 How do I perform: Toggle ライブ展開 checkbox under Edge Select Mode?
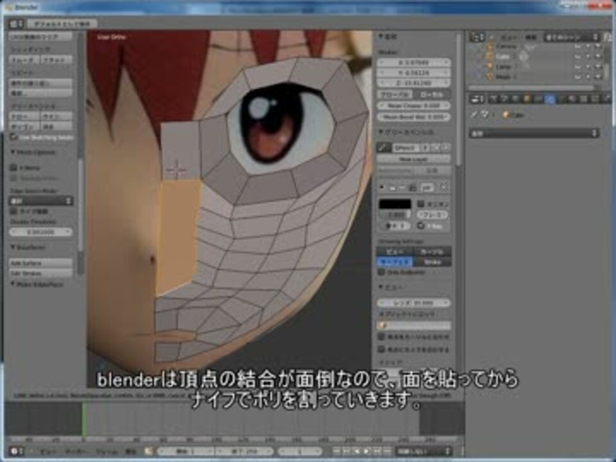click(x=13, y=211)
